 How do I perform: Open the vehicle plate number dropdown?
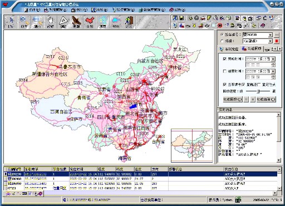tap(271, 35)
